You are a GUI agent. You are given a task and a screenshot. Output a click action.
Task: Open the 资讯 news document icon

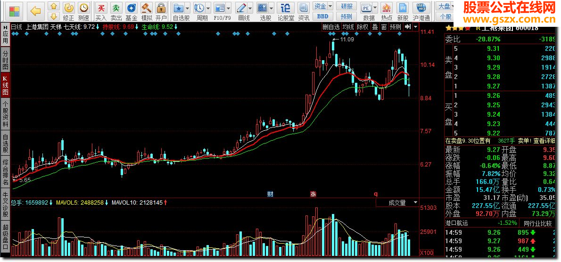304,8
